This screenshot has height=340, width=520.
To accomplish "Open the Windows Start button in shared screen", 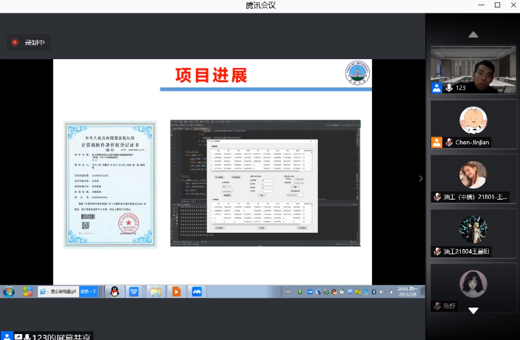I will pyautogui.click(x=8, y=292).
